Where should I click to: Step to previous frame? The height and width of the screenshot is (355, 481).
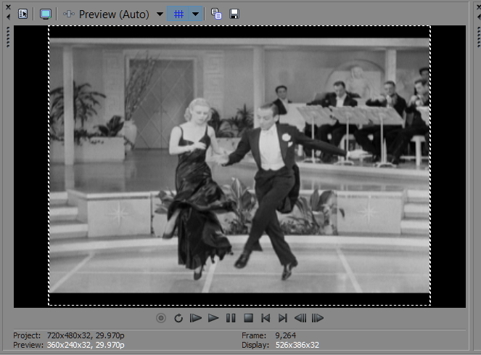pos(300,318)
